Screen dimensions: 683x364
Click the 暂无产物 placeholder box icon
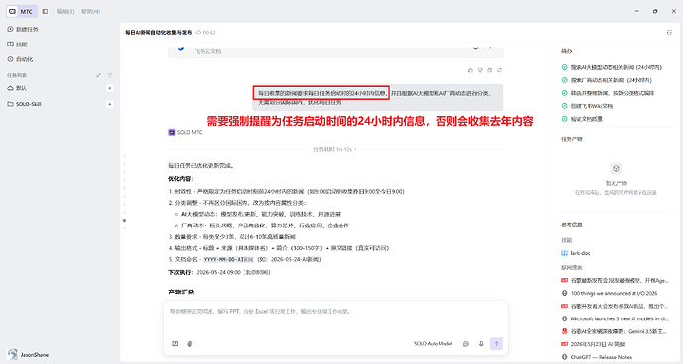pos(616,168)
